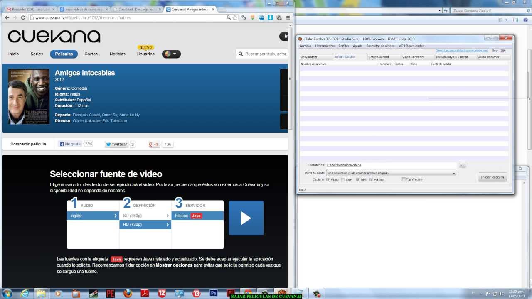Click the Buscar por título search field
The height and width of the screenshot is (299, 532).
(262, 54)
